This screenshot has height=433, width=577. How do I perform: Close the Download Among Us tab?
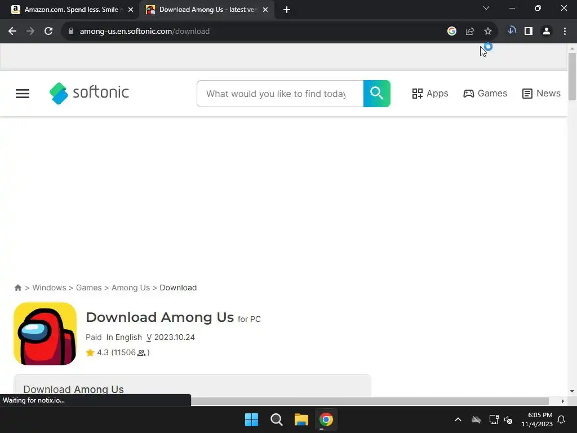pos(265,10)
